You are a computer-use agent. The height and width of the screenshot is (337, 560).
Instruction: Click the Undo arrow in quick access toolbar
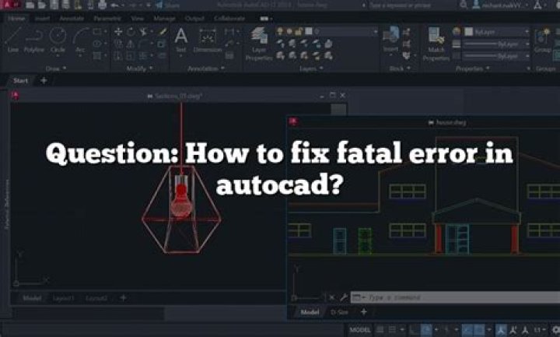coord(115,5)
